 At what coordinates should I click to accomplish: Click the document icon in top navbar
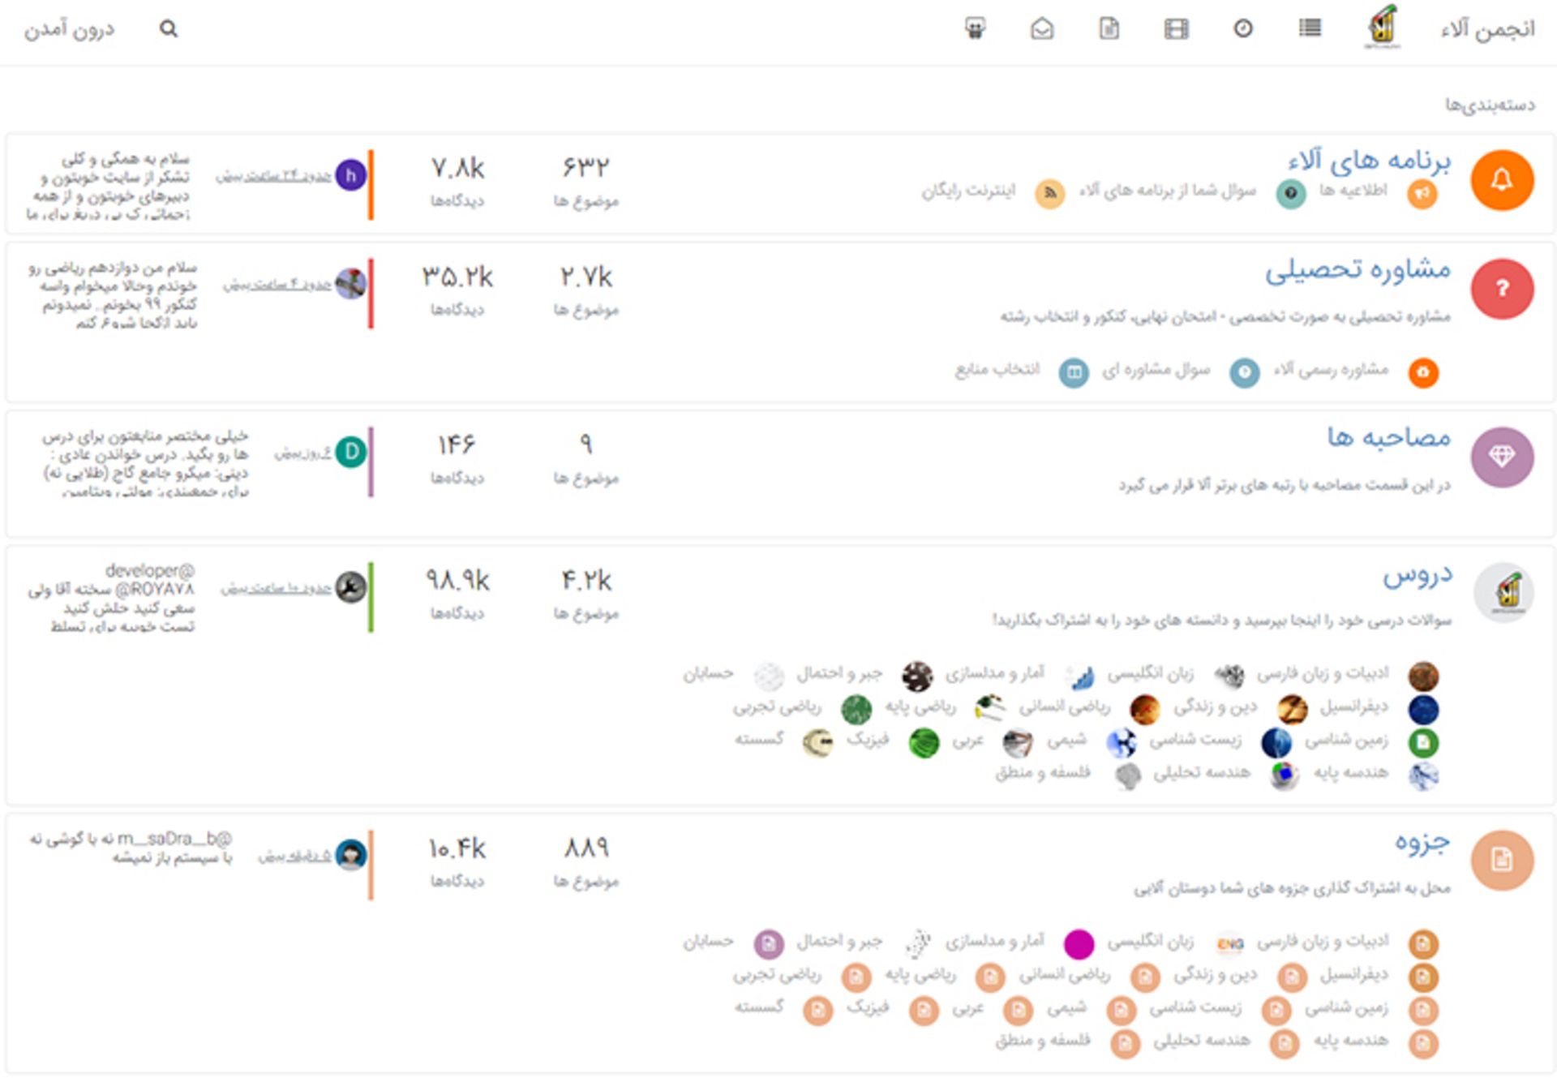1109,29
